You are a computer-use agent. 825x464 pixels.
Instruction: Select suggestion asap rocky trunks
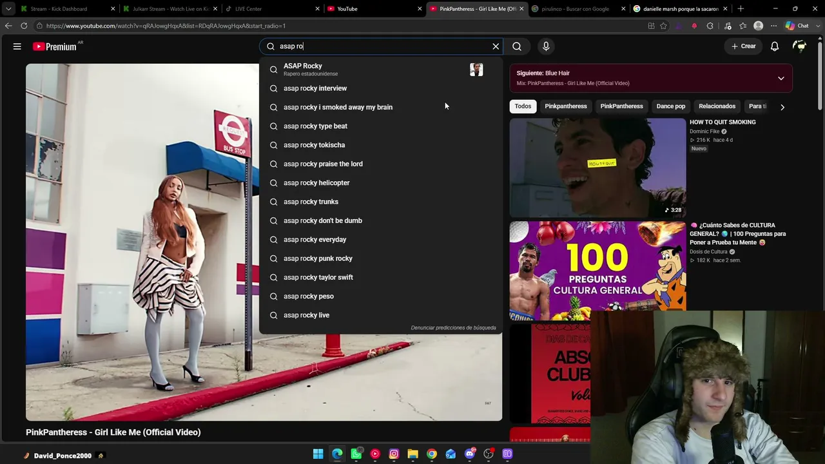point(380,202)
